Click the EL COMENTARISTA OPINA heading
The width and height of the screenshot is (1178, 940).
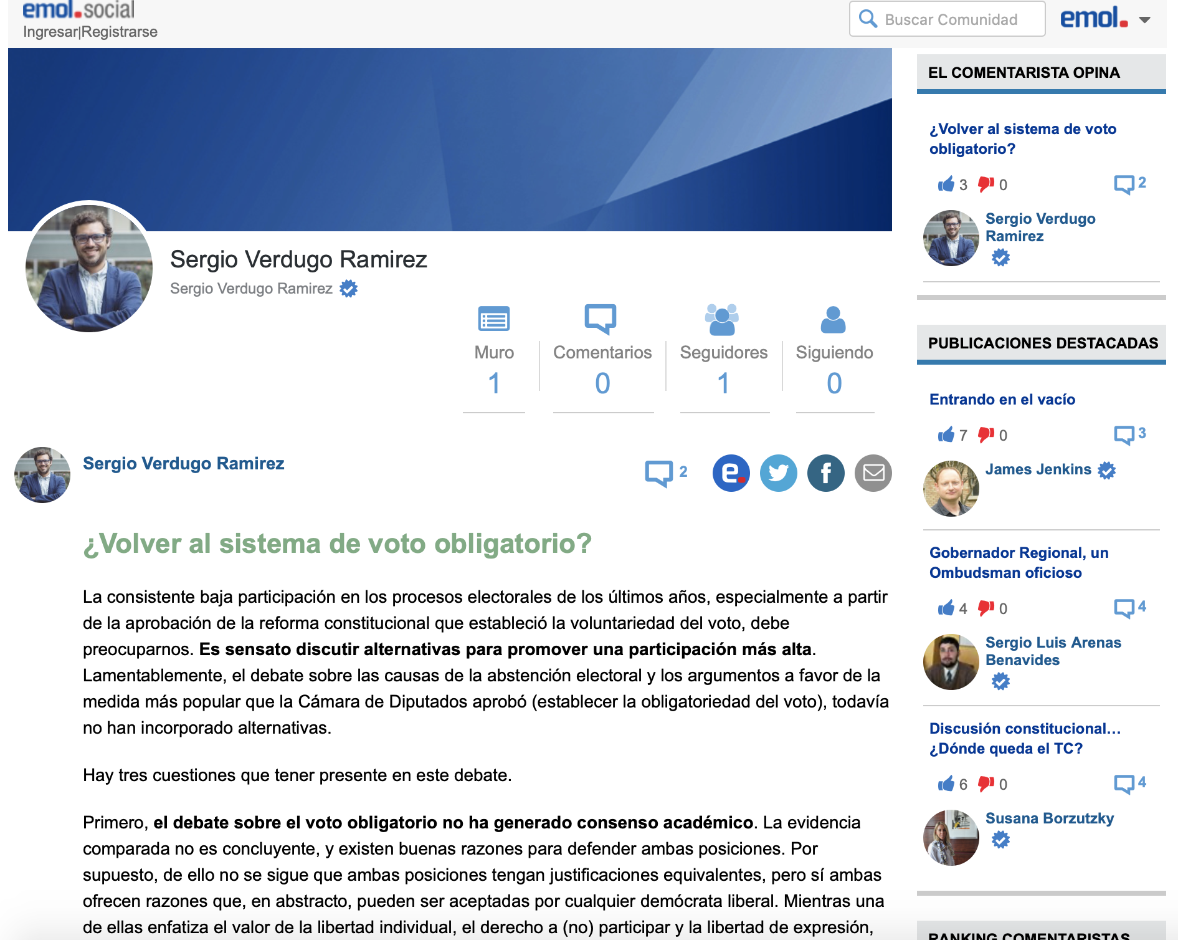click(x=1024, y=73)
